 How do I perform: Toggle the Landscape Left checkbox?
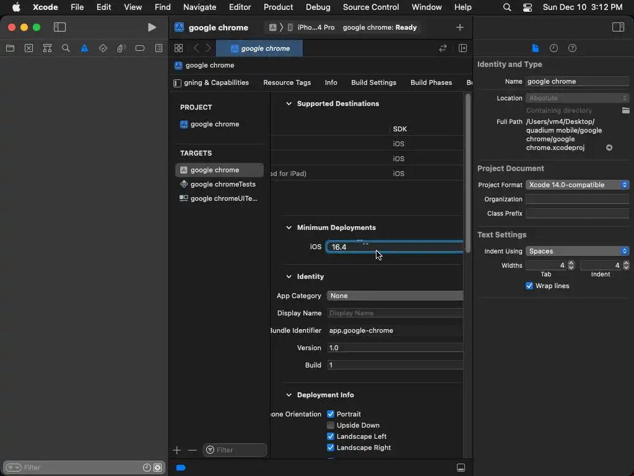coord(331,436)
